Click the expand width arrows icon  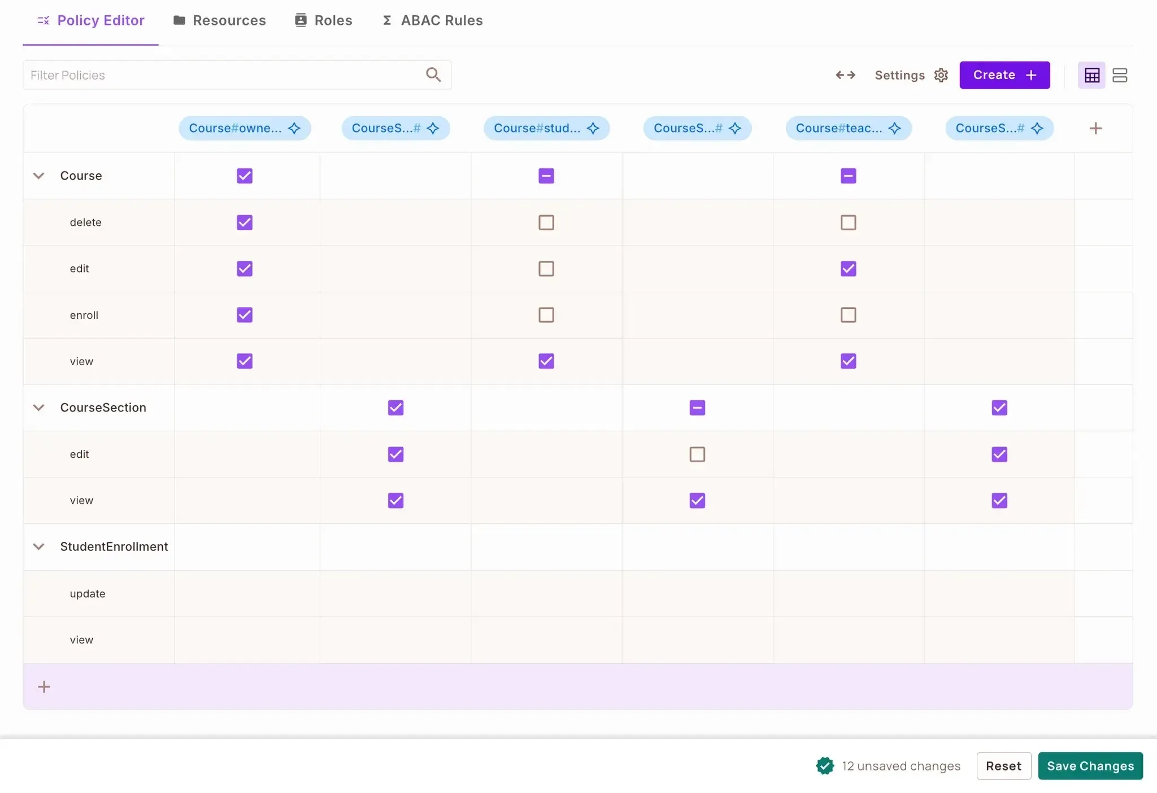click(845, 75)
